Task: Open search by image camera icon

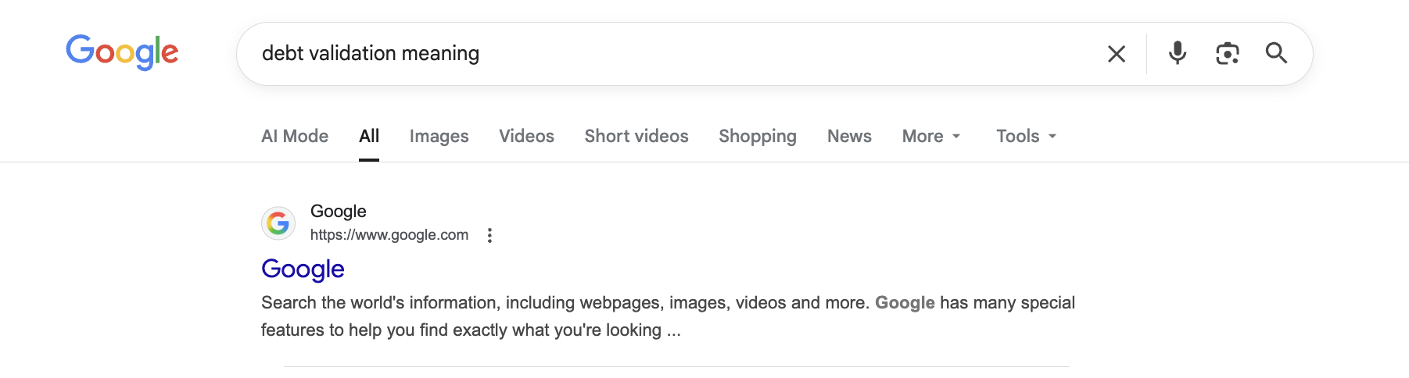Action: [1228, 53]
